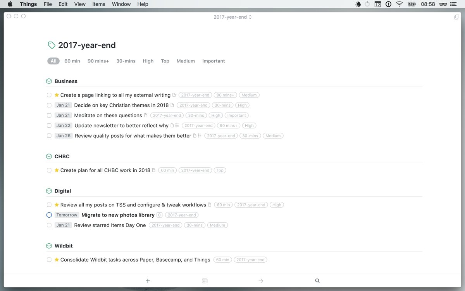Click the 60 min tag on Wildbit task
The image size is (465, 291).
223,260
